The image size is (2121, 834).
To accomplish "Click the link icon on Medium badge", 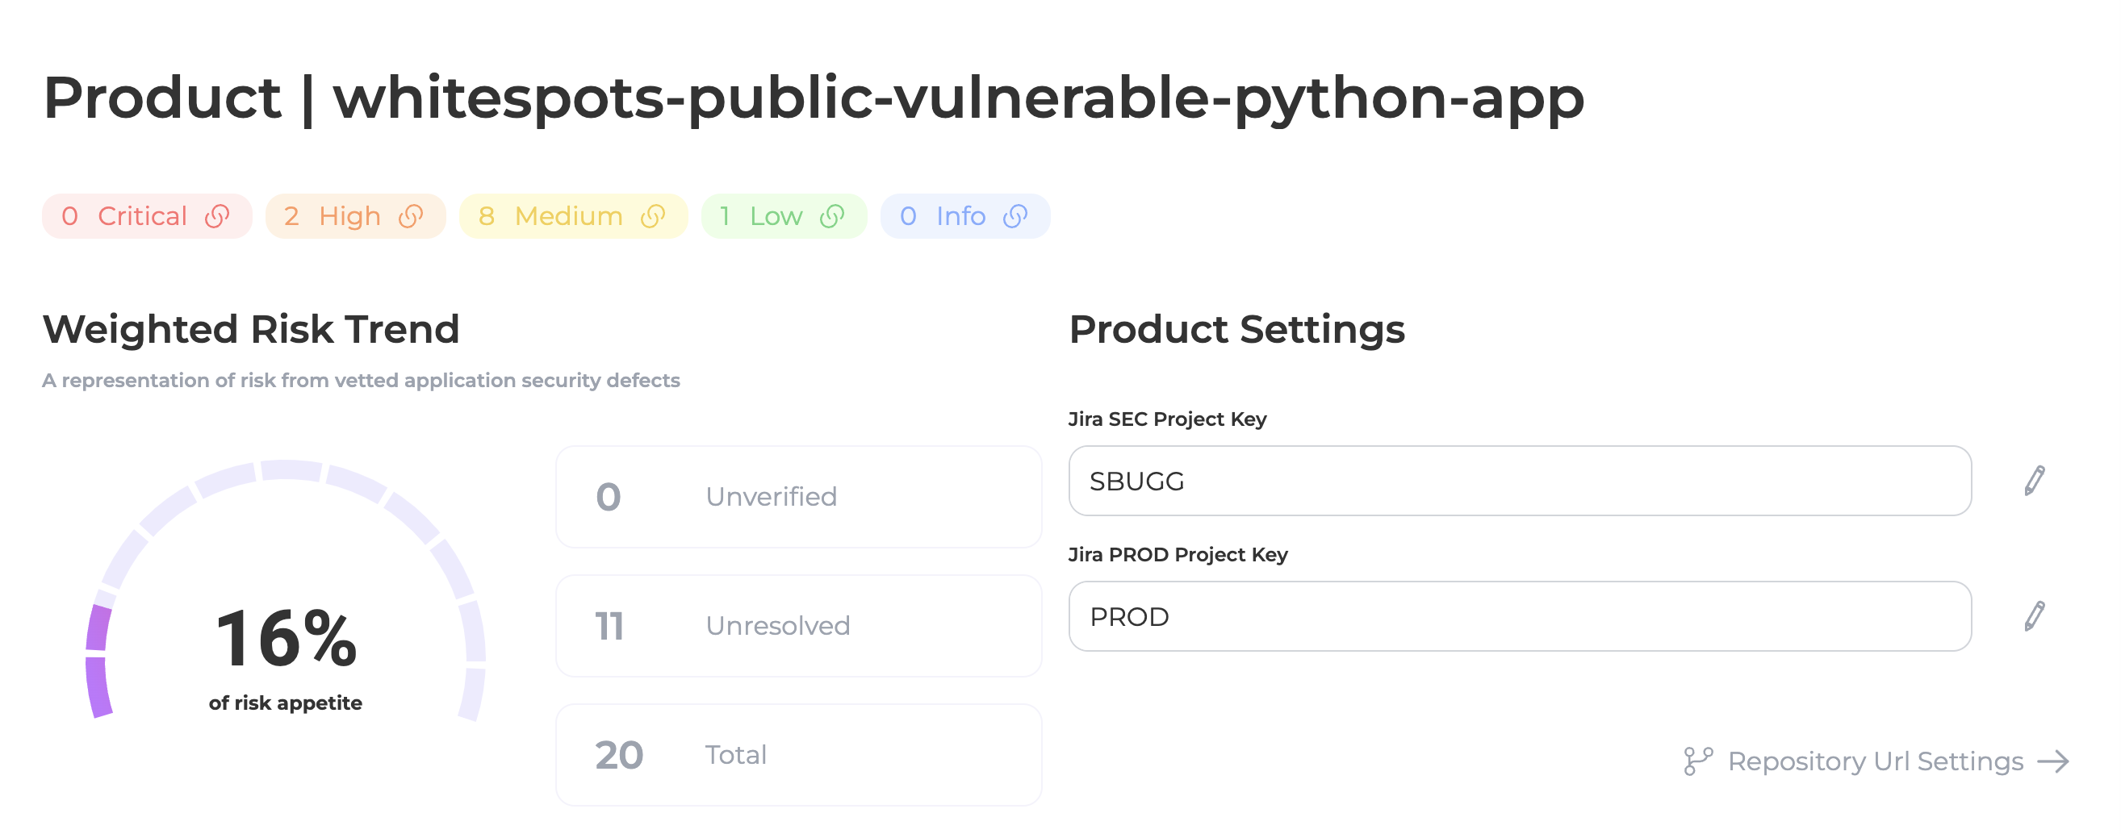I will [653, 216].
